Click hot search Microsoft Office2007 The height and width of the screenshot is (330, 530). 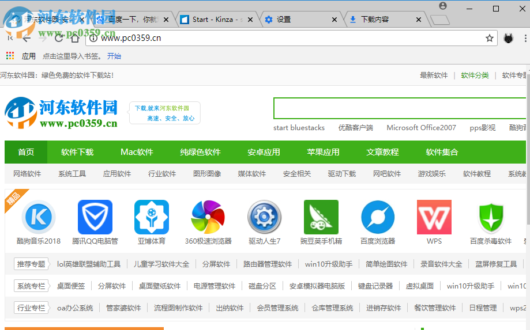coord(421,127)
